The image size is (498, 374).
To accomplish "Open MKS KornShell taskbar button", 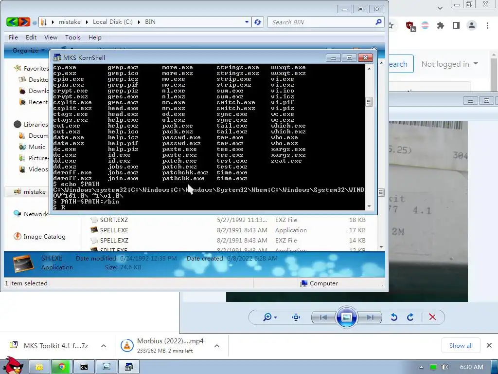I will 128,367.
